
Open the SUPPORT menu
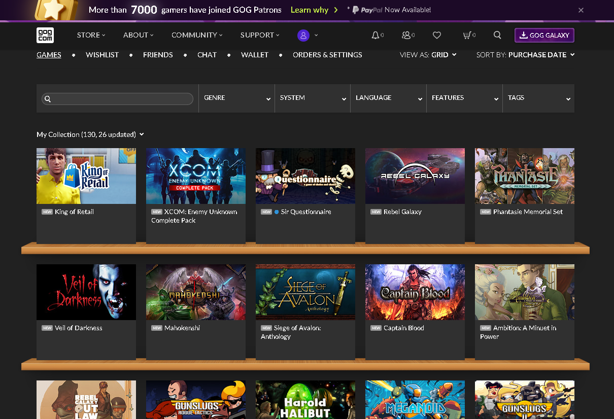click(x=260, y=35)
